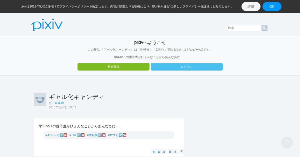Open red camel icon beside #TSF
This screenshot has height=157, width=300.
click(x=83, y=135)
